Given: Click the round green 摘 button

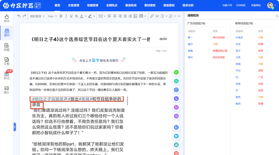Looking at the screenshot, I should (176, 145).
